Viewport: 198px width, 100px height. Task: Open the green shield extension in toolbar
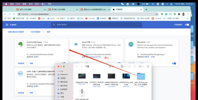(175, 14)
